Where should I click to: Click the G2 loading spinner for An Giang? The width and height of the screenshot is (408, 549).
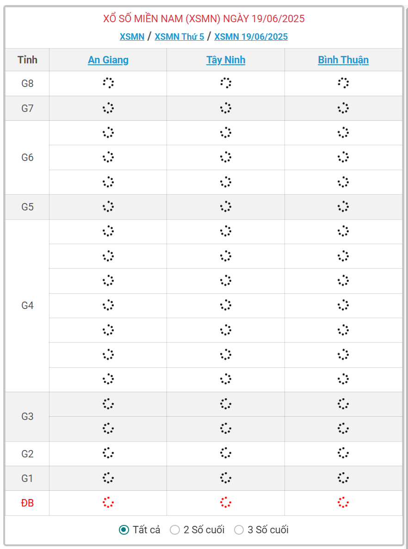tap(108, 453)
